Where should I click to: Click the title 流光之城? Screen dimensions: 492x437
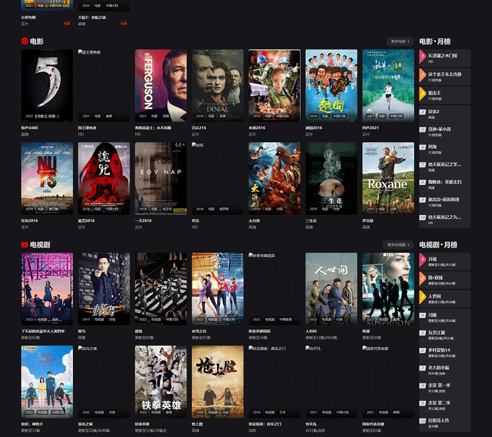click(x=85, y=424)
